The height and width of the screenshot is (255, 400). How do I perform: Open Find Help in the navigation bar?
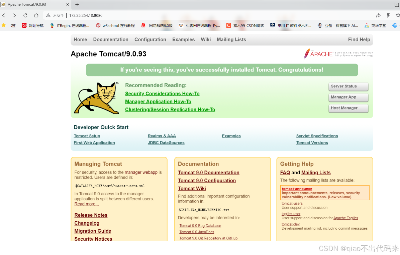tap(359, 39)
